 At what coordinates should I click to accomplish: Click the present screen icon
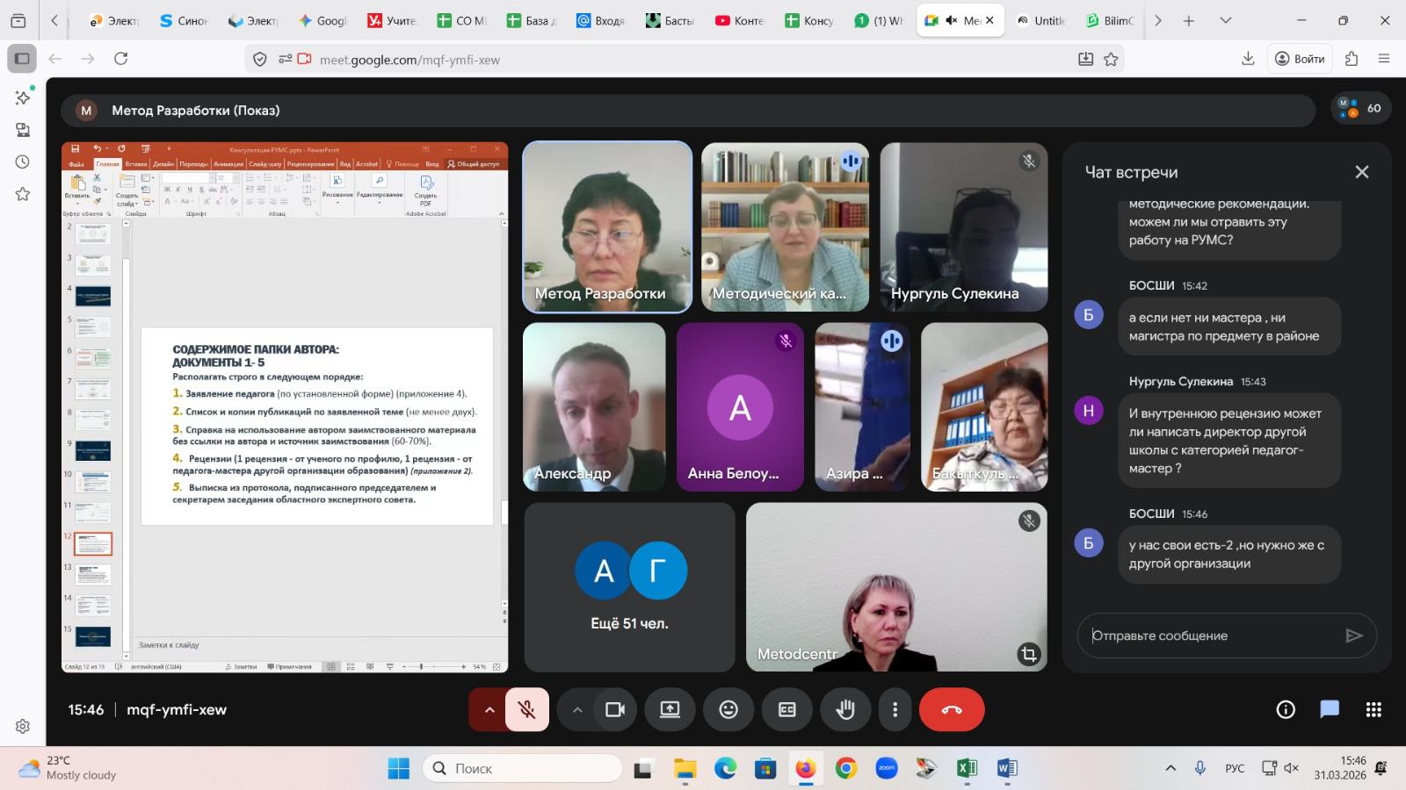click(x=670, y=709)
